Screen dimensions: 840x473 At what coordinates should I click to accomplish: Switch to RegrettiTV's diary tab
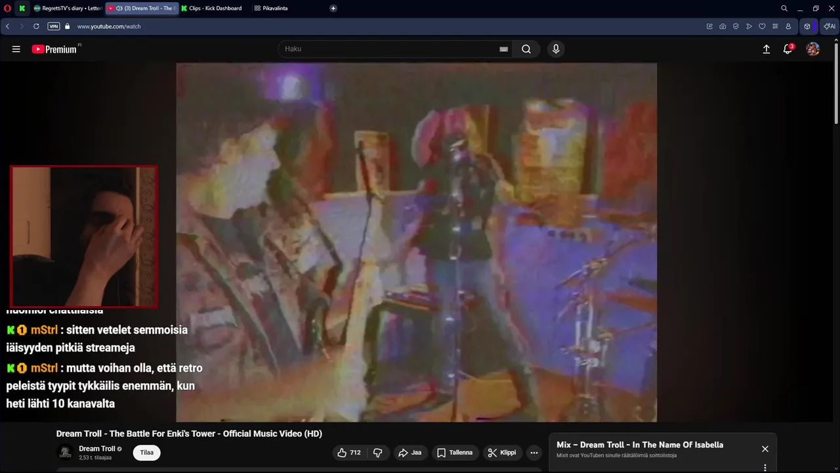point(68,9)
